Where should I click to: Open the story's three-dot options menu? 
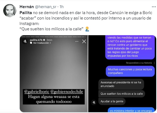77,41
